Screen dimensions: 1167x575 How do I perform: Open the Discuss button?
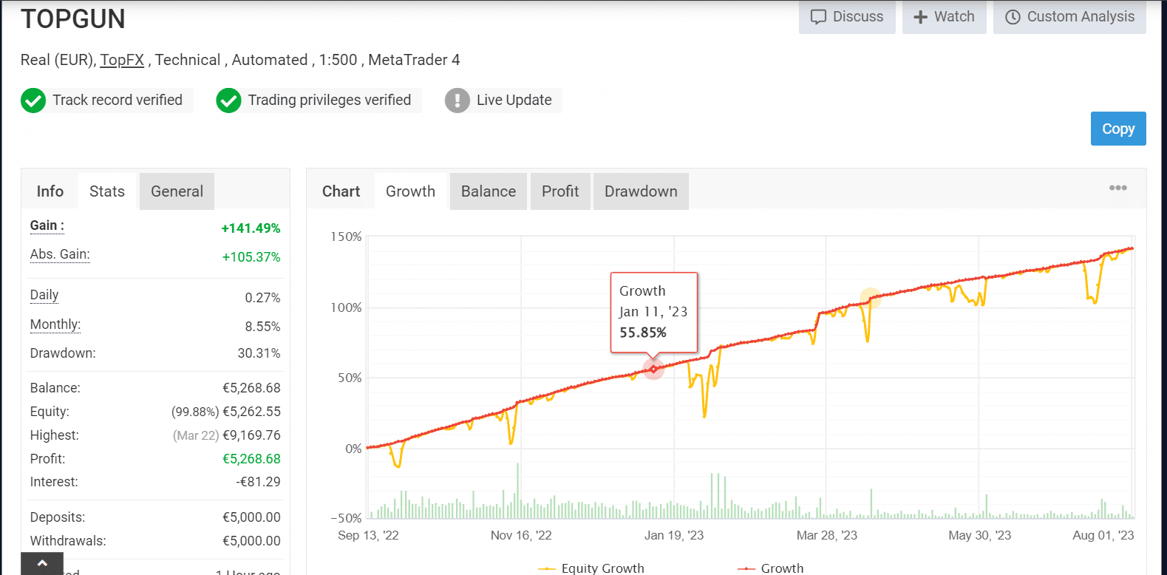tap(847, 17)
